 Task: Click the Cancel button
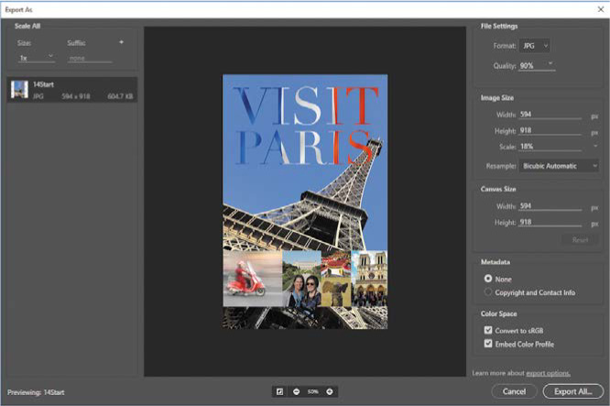pos(514,391)
